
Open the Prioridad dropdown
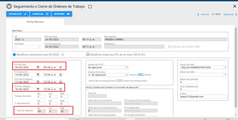[x=28, y=47]
